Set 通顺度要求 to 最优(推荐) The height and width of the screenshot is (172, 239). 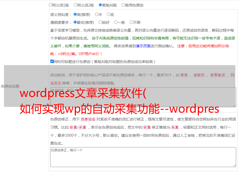pyautogui.click(x=75, y=22)
